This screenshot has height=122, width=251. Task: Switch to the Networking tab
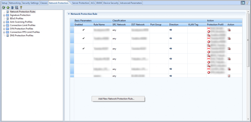[x=15, y=3]
